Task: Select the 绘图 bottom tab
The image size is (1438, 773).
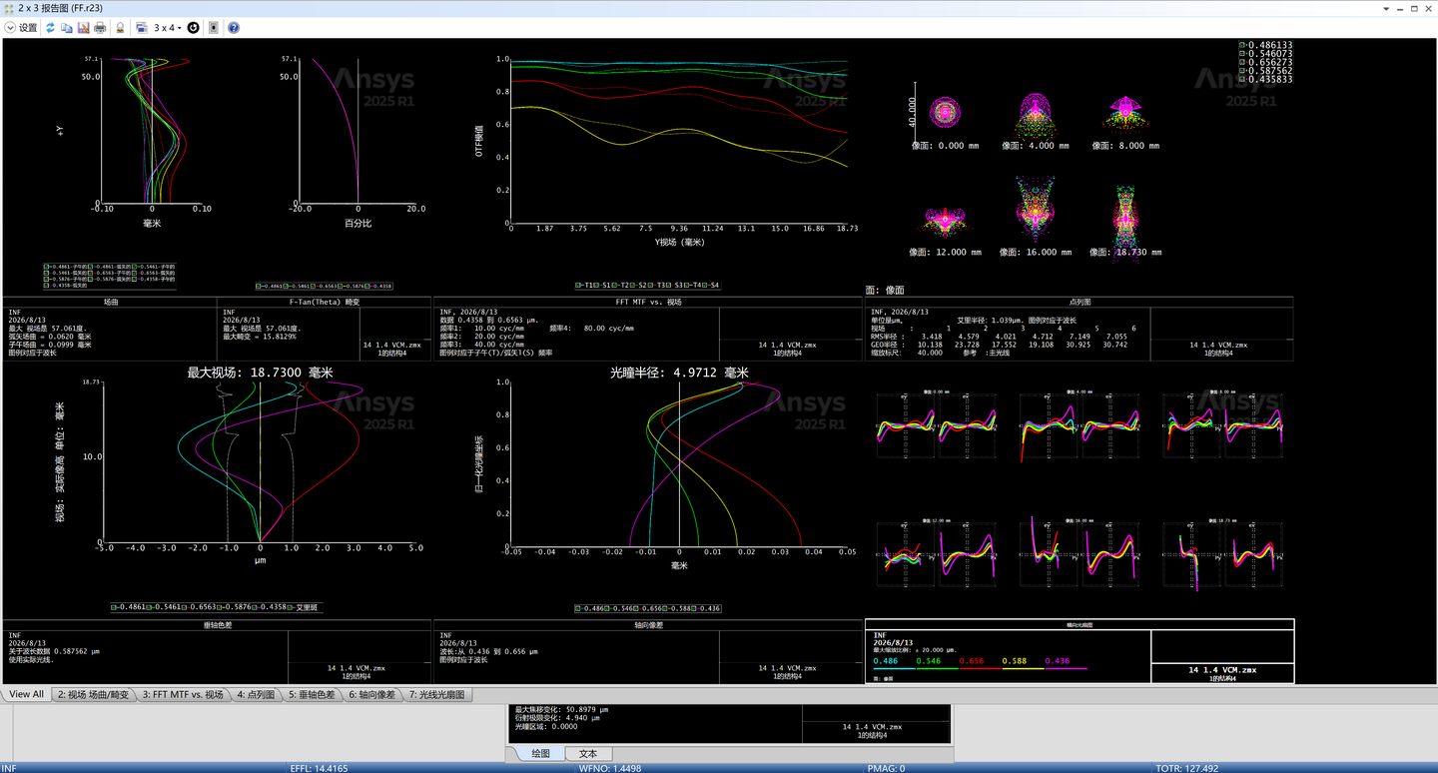Action: (x=540, y=754)
